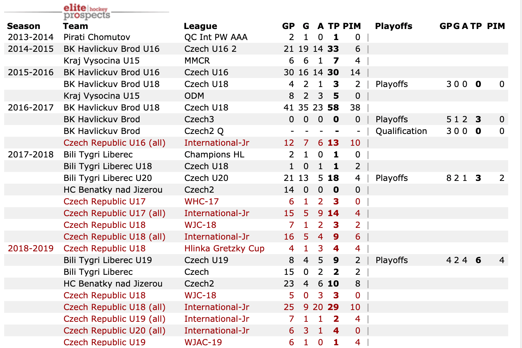
Task: Click the Playoffs column header
Action: tap(394, 26)
